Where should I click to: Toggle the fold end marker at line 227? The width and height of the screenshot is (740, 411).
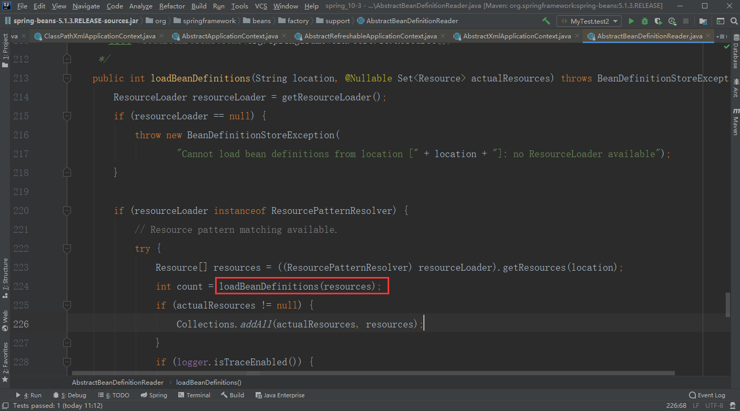click(x=67, y=343)
